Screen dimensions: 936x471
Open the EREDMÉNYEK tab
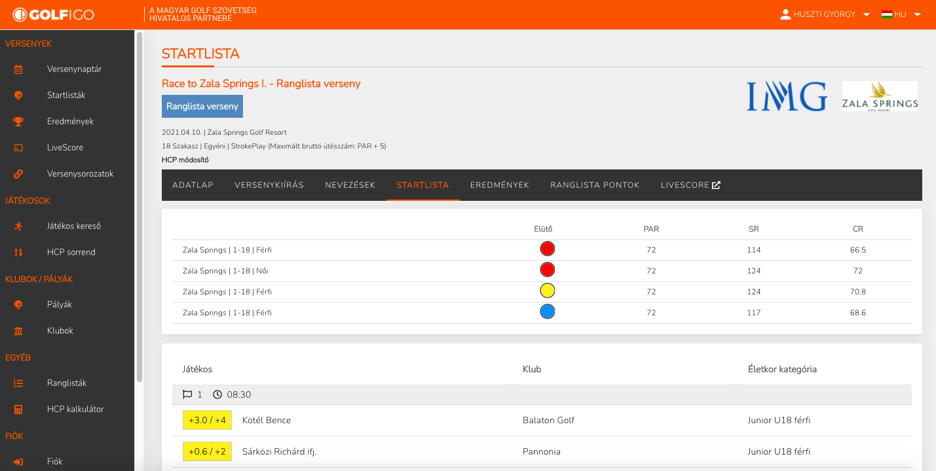click(x=500, y=185)
